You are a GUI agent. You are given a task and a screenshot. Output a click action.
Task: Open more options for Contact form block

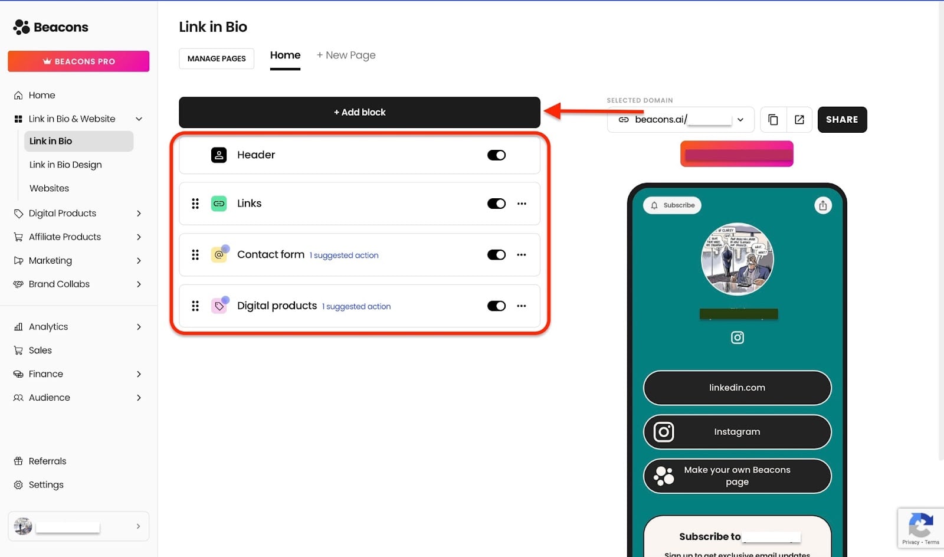(x=522, y=255)
